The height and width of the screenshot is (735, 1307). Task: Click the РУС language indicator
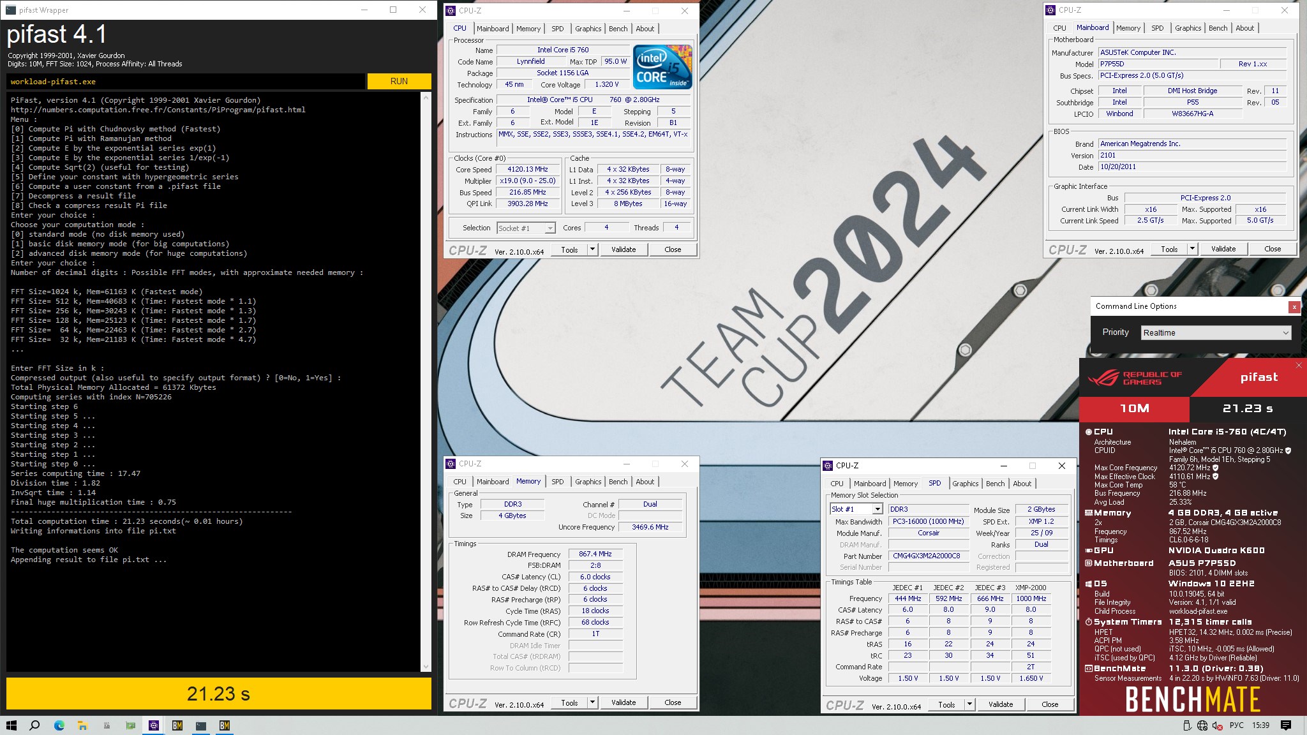[x=1237, y=725]
